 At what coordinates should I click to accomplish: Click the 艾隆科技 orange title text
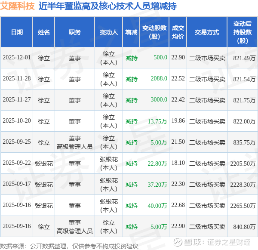pyautogui.click(x=17, y=6)
